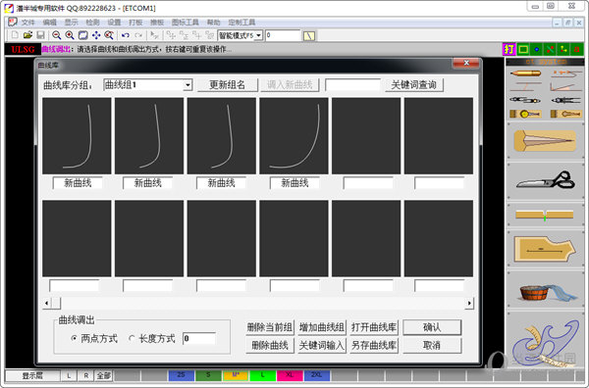
Task: Click the zoom in magnifier icon
Action: (70, 35)
